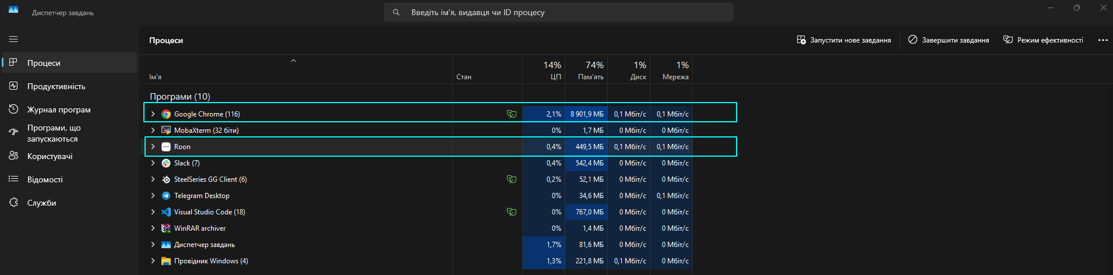Viewport: 1113px width, 275px height.
Task: Sort by Стан column header
Action: tap(488, 70)
